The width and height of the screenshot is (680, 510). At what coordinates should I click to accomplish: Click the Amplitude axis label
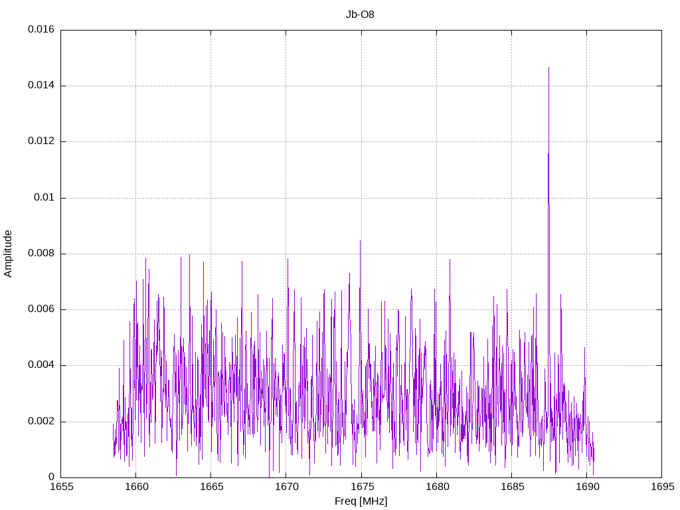(8, 254)
